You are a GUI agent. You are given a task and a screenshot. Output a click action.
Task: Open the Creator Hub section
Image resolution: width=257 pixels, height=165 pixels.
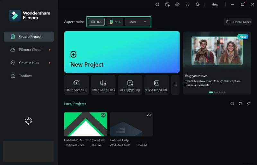pos(29,63)
